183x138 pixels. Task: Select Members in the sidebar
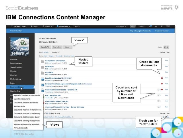(14, 71)
